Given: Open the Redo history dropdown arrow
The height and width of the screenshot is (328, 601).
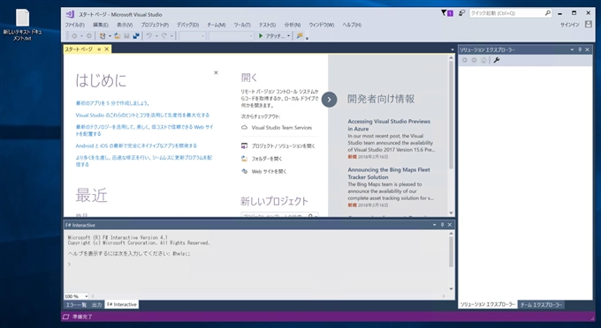Looking at the screenshot, I should pyautogui.click(x=171, y=36).
